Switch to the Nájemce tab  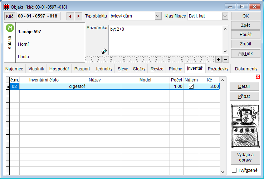point(15,69)
